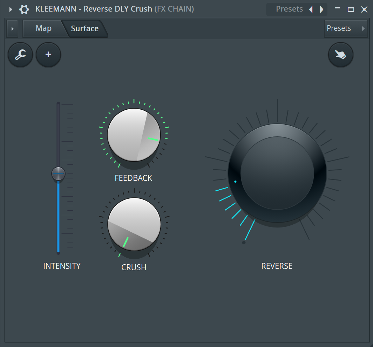
Task: Maximize the plugin window
Action: tap(351, 9)
